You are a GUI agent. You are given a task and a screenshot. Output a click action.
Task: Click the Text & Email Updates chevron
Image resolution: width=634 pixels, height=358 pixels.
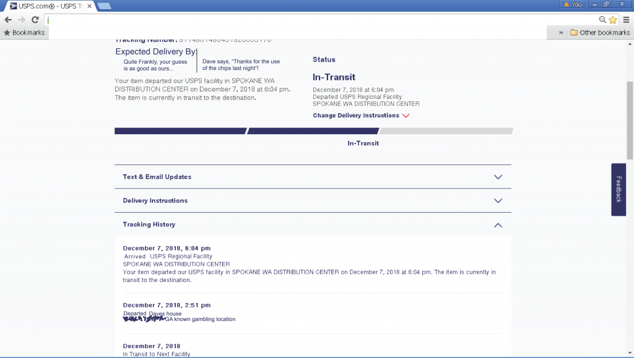pyautogui.click(x=498, y=177)
